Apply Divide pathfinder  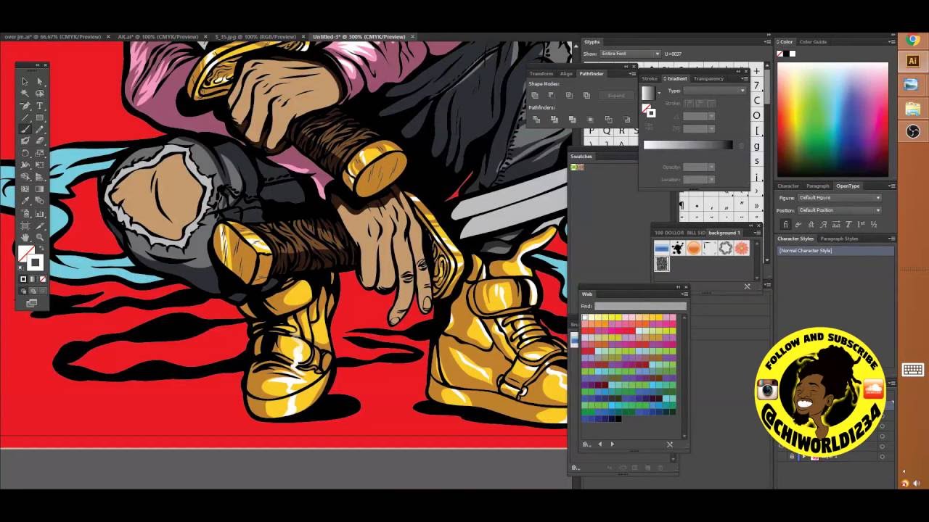[536, 120]
